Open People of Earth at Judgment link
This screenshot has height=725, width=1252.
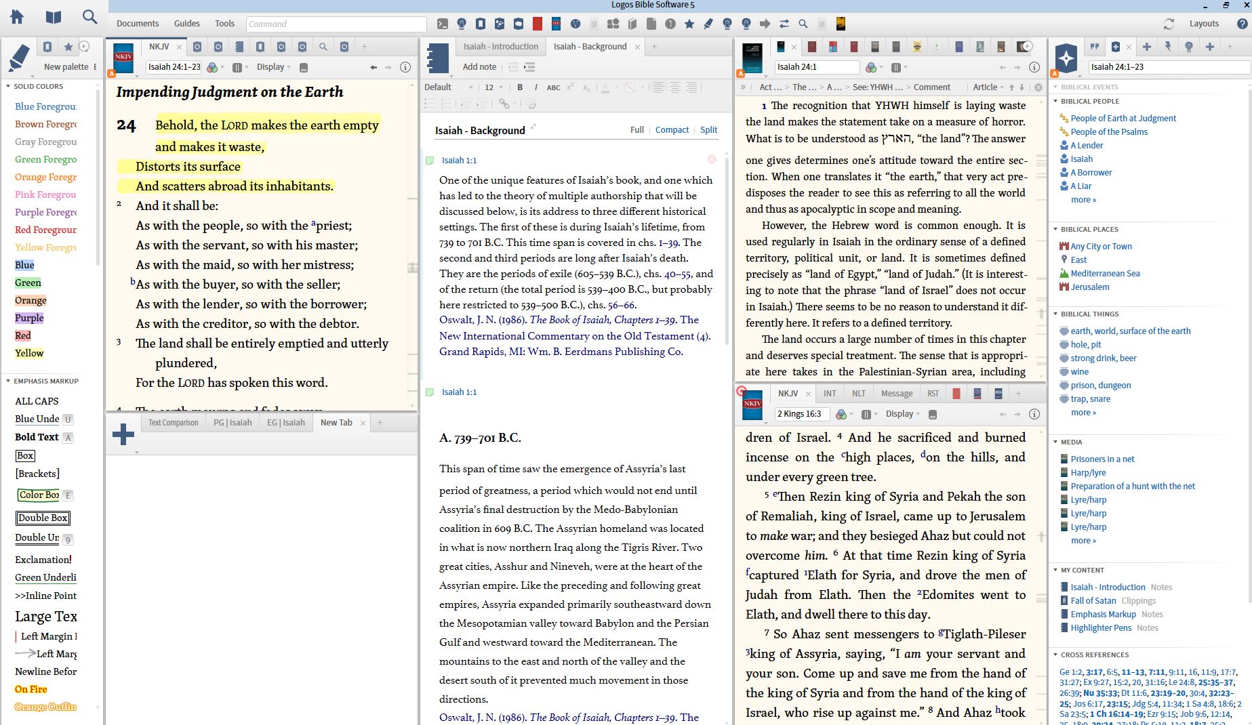pos(1123,119)
